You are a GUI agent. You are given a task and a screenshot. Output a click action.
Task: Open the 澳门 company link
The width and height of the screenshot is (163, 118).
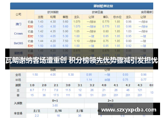tap(18, 24)
